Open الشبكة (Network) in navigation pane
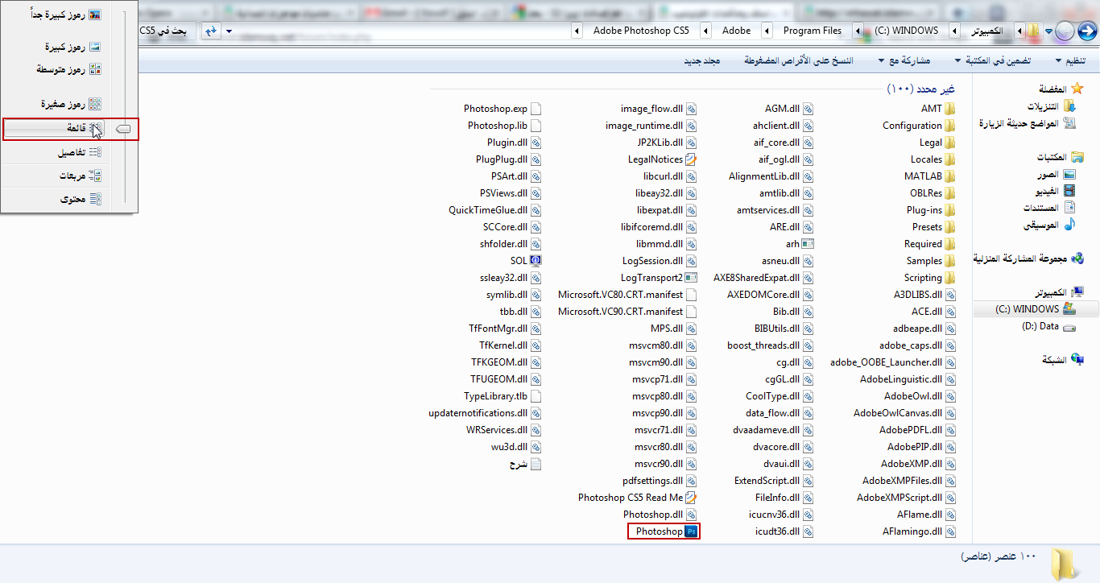The width and height of the screenshot is (1100, 583). pos(1063,360)
